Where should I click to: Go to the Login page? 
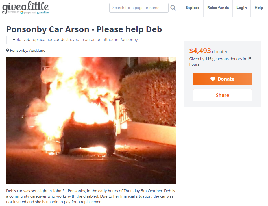click(241, 8)
